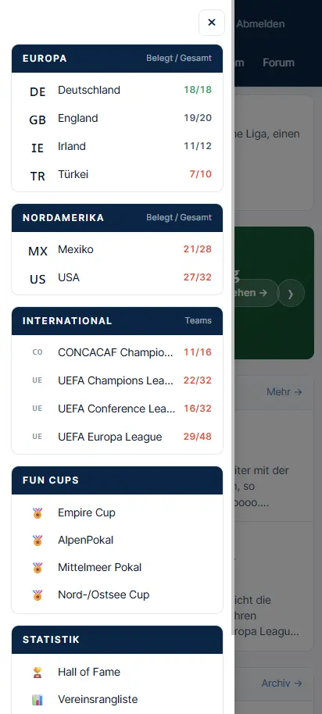Click the DE country code icon
The width and height of the screenshot is (322, 714).
pos(38,91)
